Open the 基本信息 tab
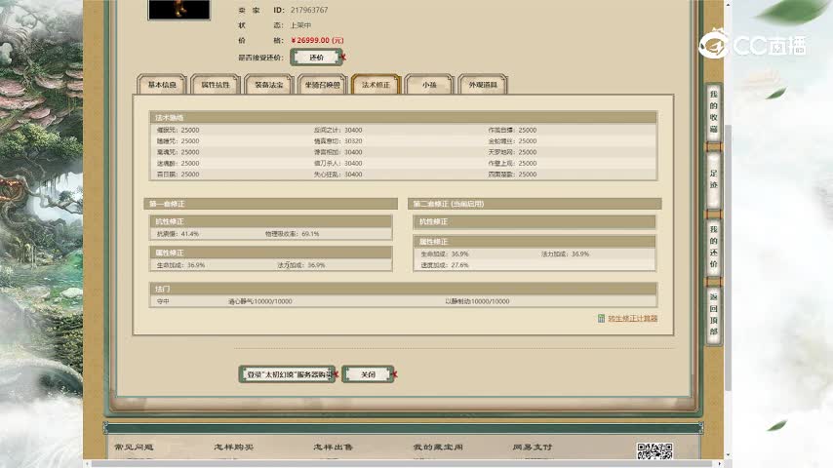This screenshot has width=833, height=468. tap(162, 85)
